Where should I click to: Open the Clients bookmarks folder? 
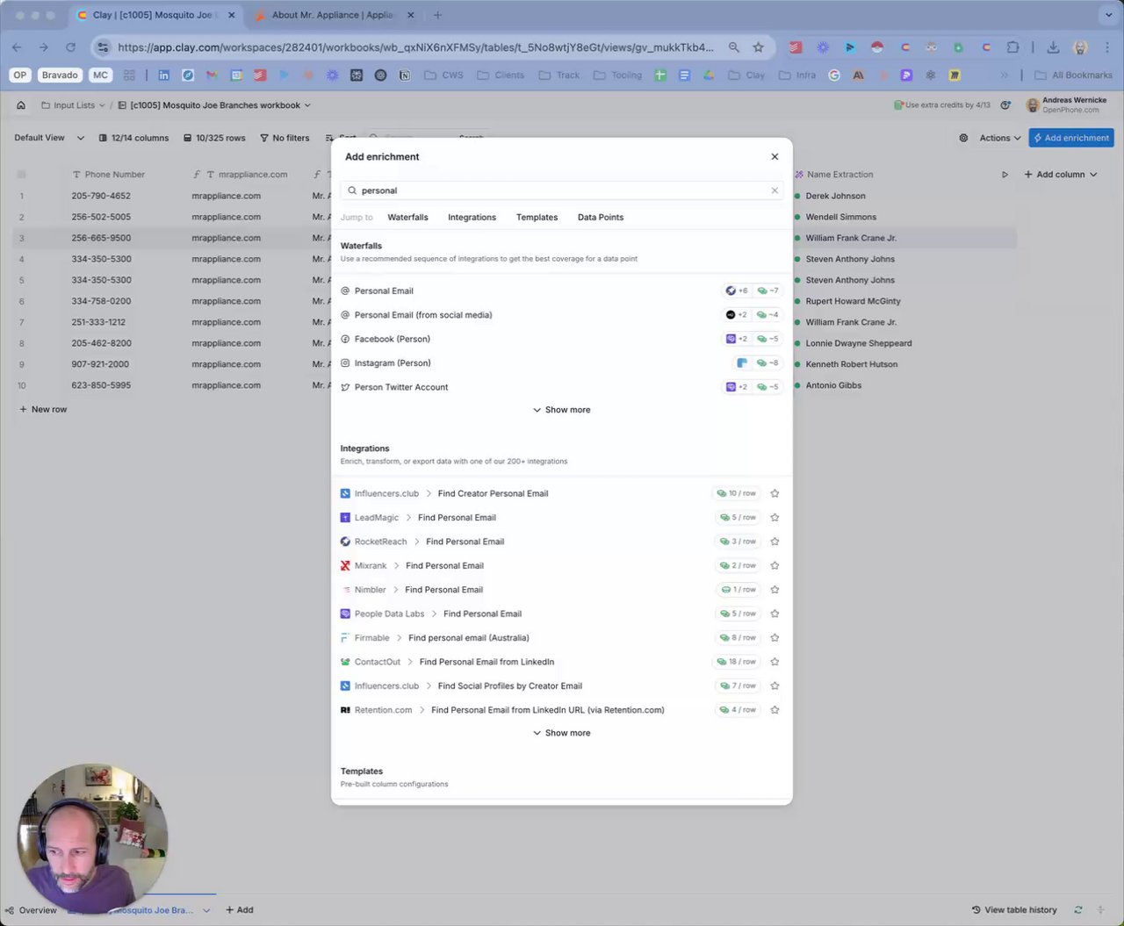(501, 75)
